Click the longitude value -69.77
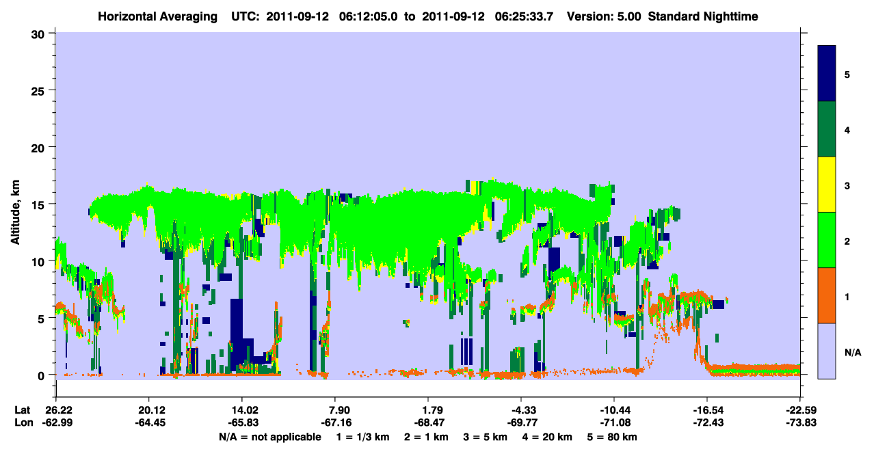 click(521, 423)
